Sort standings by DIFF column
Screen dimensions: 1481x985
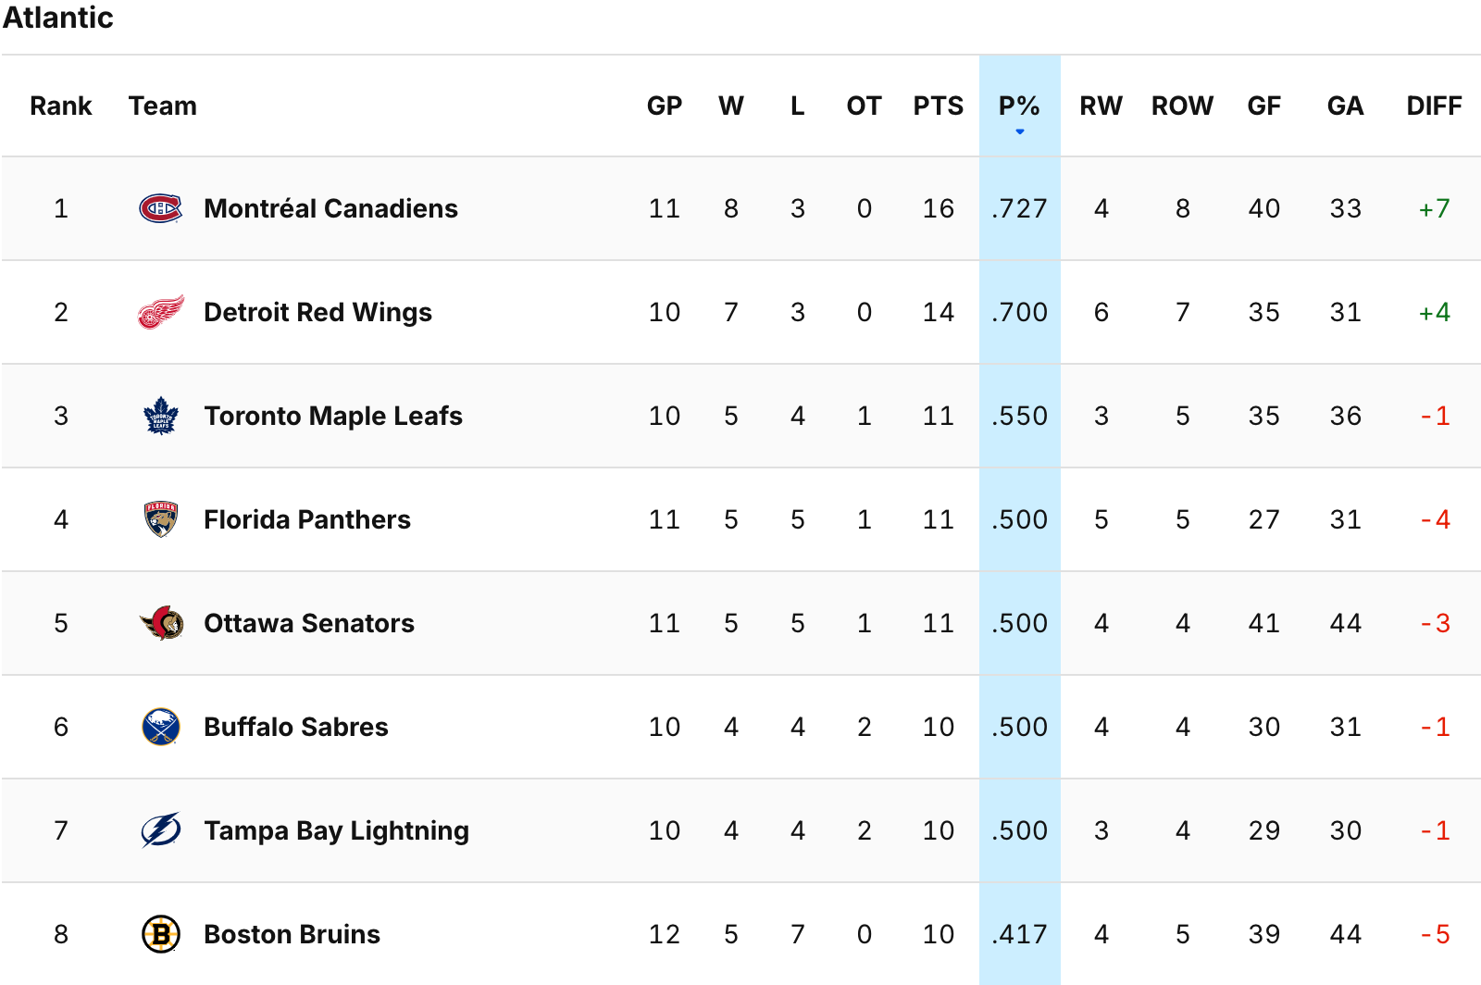(x=1434, y=106)
